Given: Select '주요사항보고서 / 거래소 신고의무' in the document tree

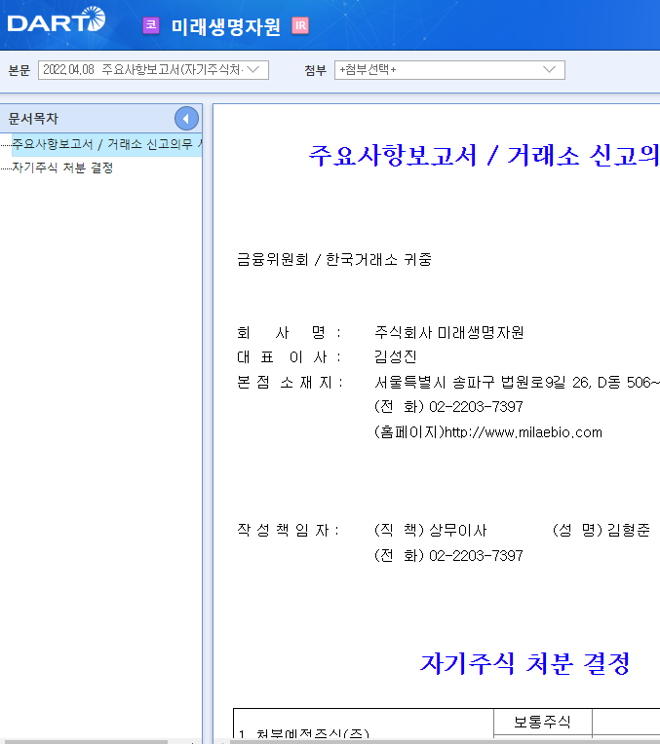Looking at the screenshot, I should tap(106, 144).
